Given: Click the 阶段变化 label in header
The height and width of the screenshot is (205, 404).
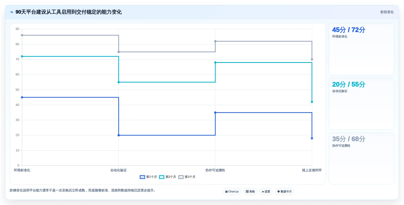Looking at the screenshot, I should click(387, 12).
